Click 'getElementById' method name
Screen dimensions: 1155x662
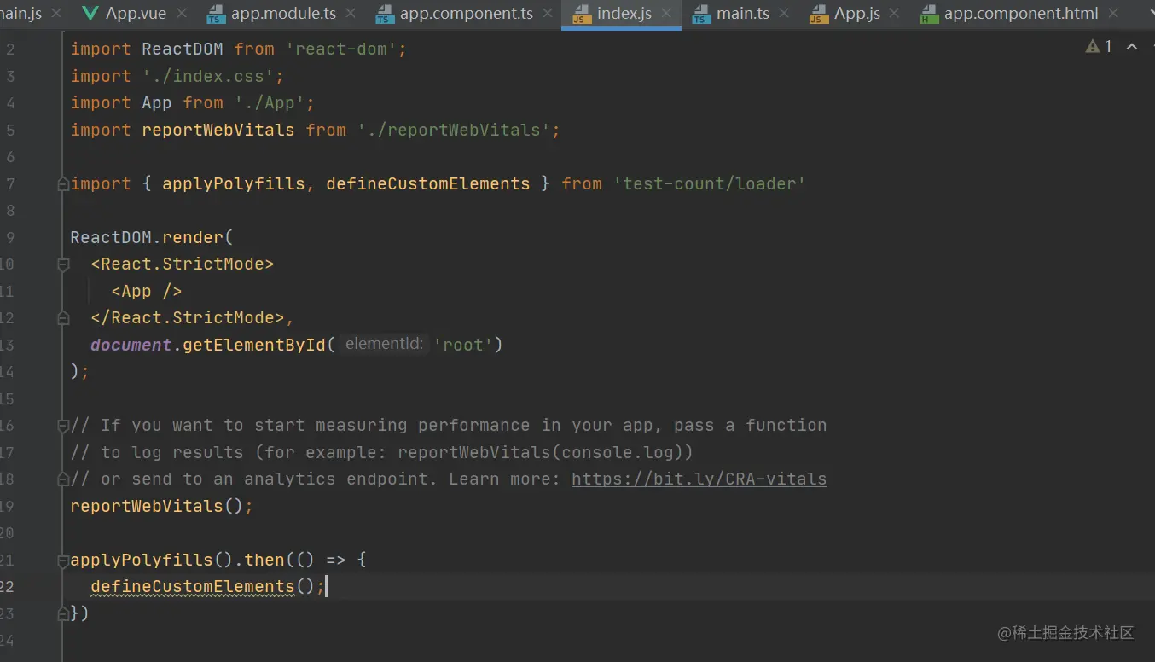pyautogui.click(x=254, y=345)
